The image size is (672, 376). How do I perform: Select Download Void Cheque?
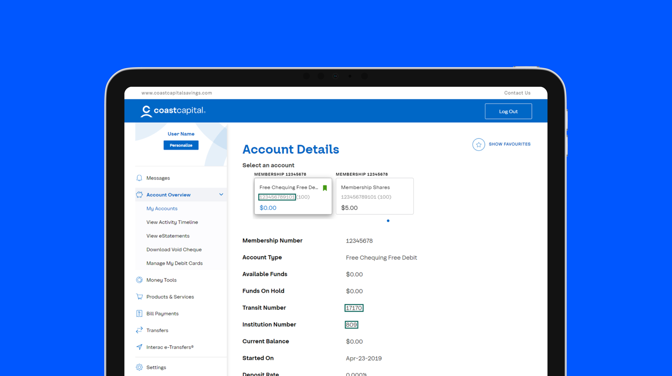click(x=174, y=249)
